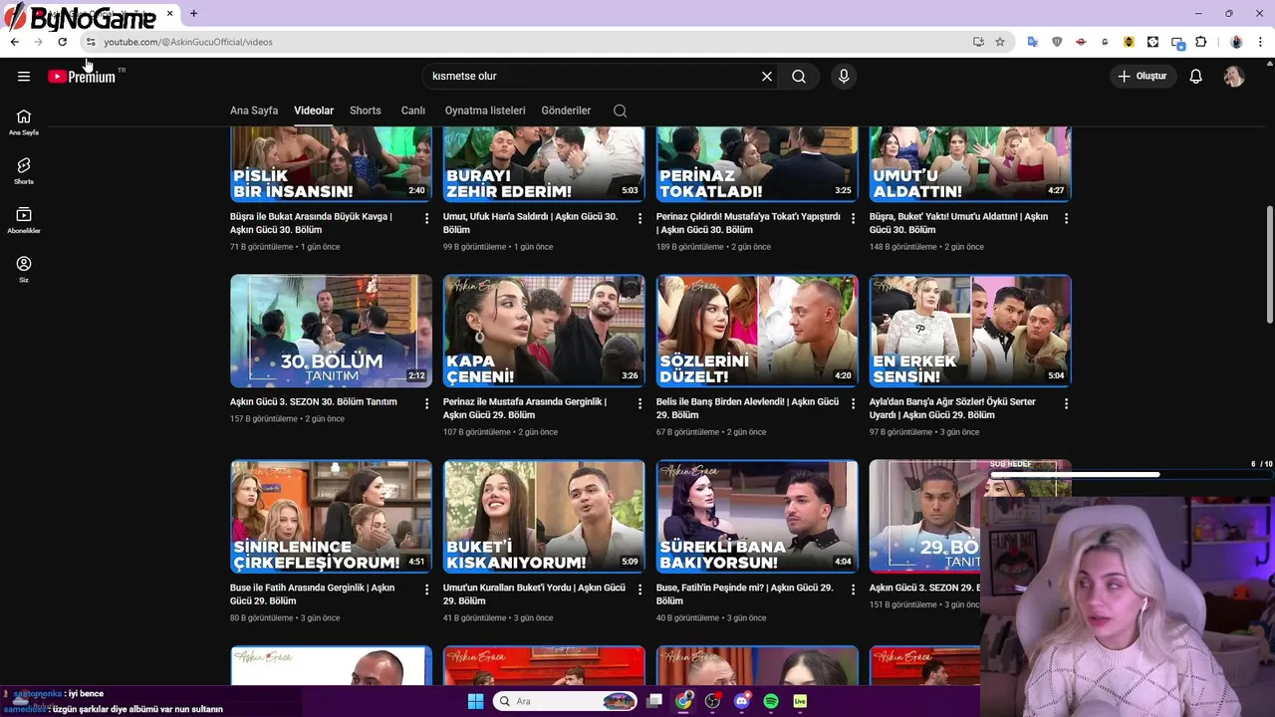The image size is (1275, 717).
Task: Open the YouTube hamburger guide menu
Action: point(24,76)
